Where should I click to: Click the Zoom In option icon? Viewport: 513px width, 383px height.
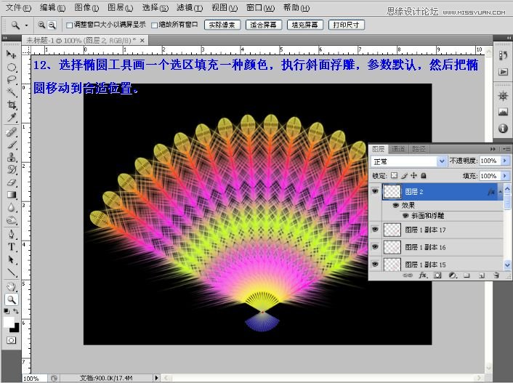(41, 25)
